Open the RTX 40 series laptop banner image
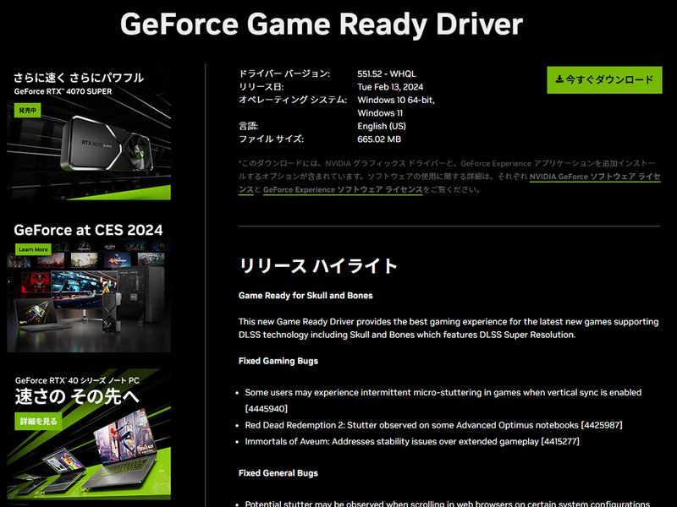Viewport: 677px width, 507px height. (89, 434)
